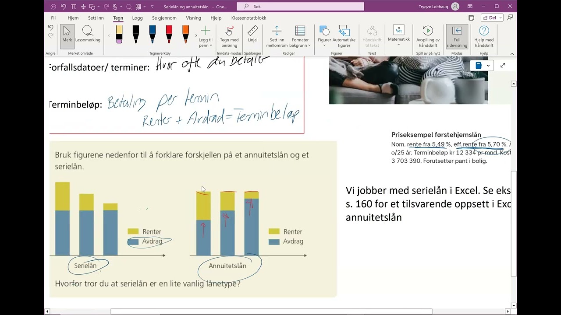Image resolution: width=561 pixels, height=315 pixels.
Task: Click the circled Annuitetslån label
Action: [227, 266]
